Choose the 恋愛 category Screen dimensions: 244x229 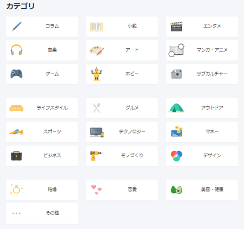pos(122,190)
